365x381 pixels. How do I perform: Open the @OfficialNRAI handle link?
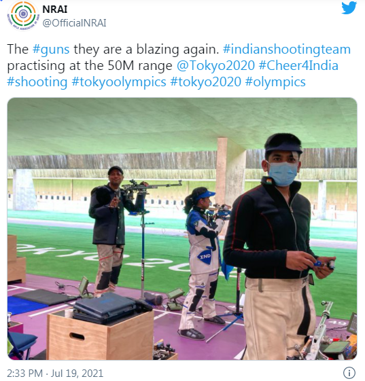pyautogui.click(x=74, y=23)
